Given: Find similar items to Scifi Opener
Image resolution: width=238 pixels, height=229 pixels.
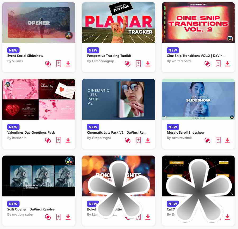Looking at the screenshot, I should coord(48,217).
